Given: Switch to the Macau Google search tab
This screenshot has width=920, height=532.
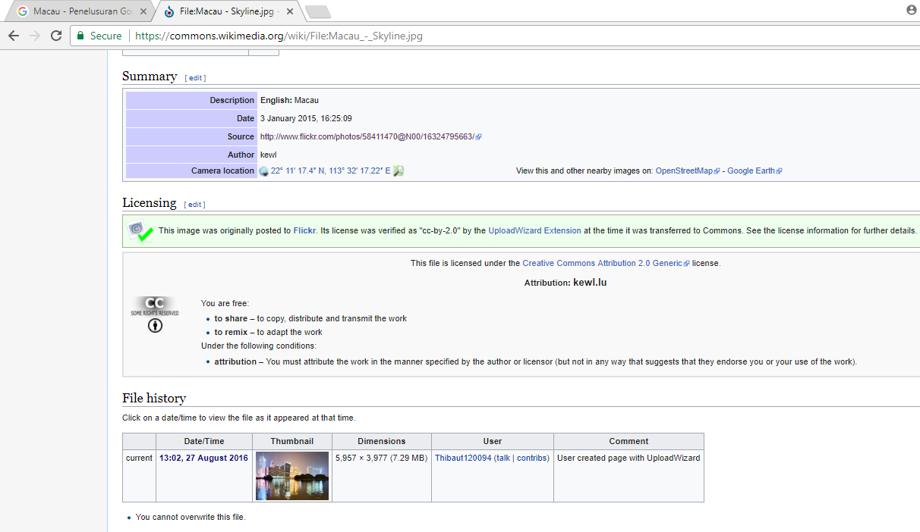Looking at the screenshot, I should pyautogui.click(x=76, y=11).
